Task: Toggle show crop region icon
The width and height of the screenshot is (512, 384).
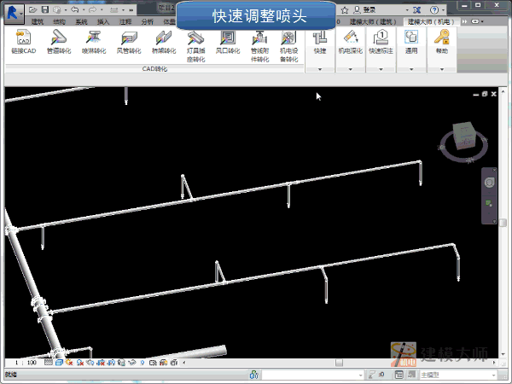Action: click(x=111, y=363)
